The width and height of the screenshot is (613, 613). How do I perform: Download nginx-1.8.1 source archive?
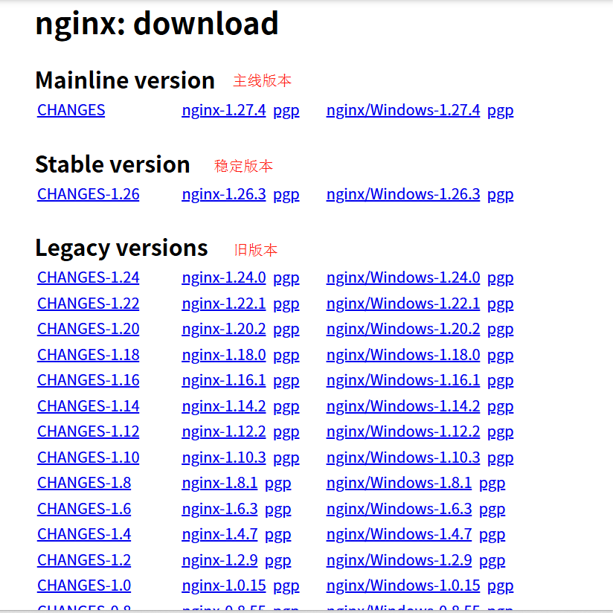tap(220, 482)
